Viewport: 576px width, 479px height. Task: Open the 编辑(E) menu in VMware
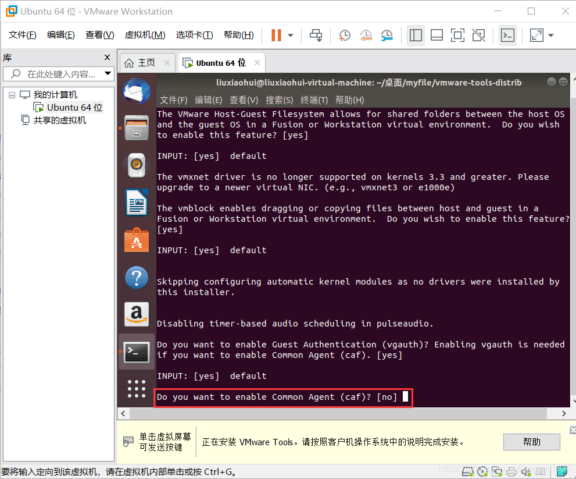pyautogui.click(x=61, y=35)
